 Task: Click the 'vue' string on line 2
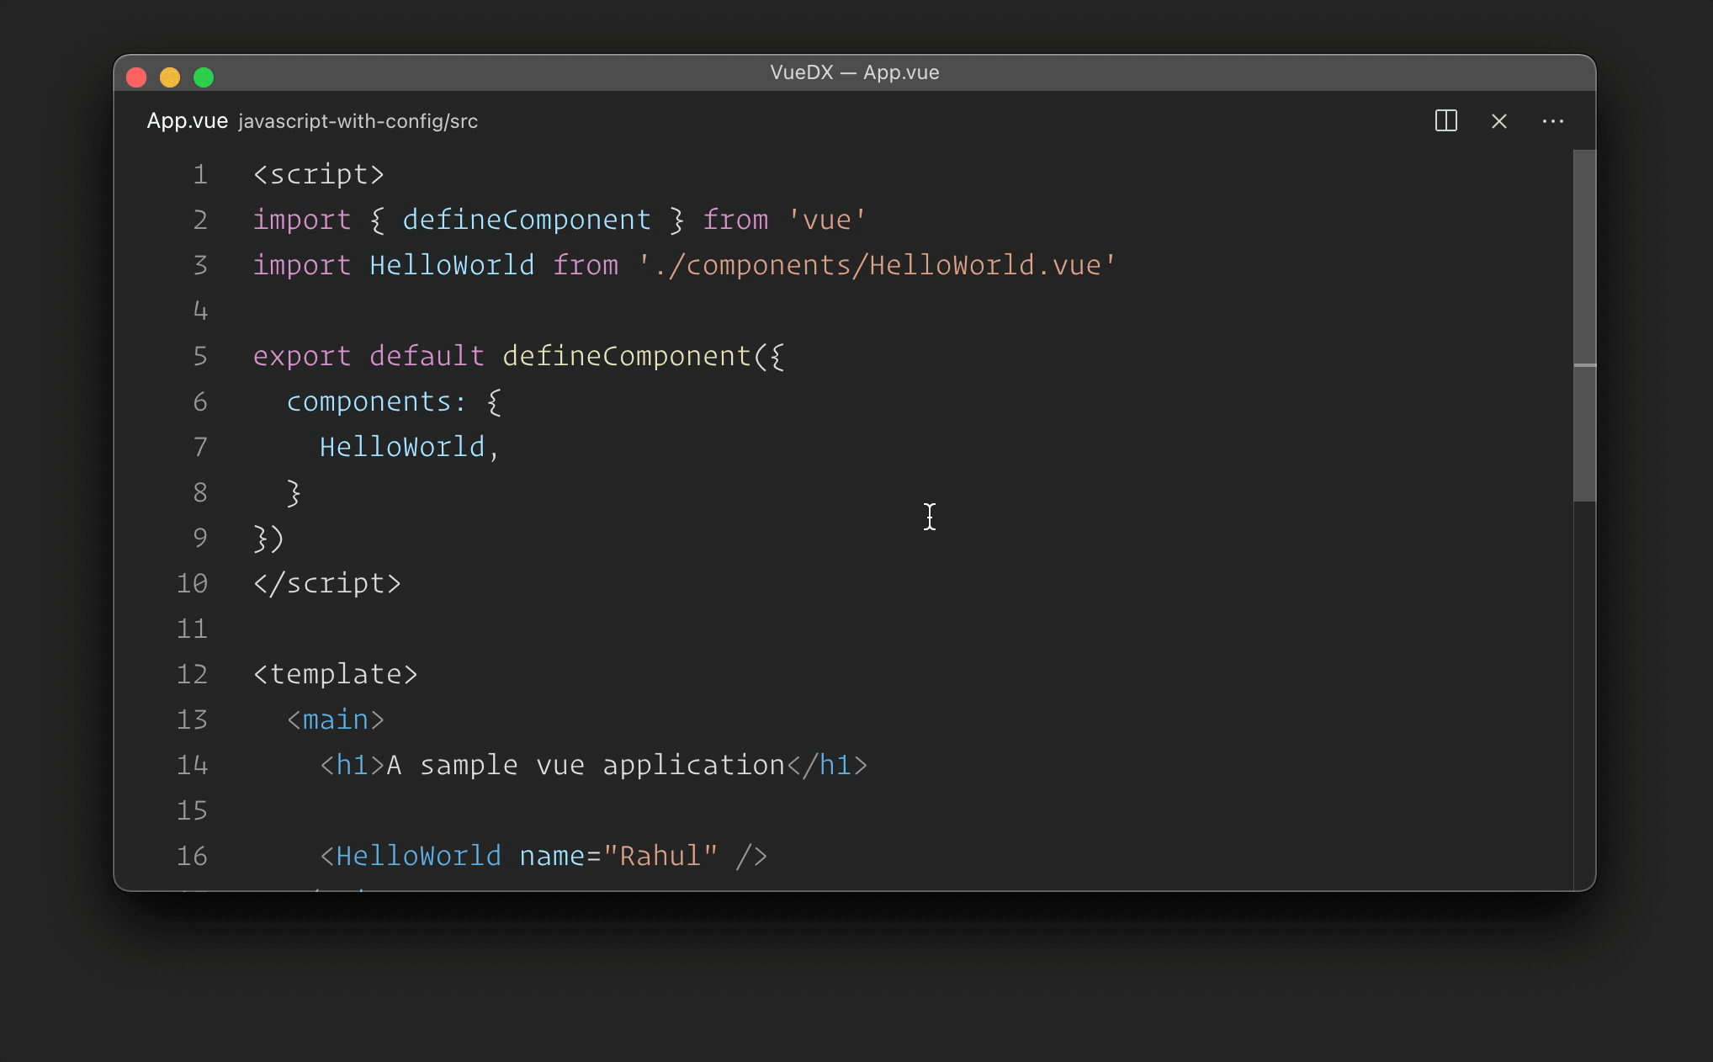click(827, 220)
